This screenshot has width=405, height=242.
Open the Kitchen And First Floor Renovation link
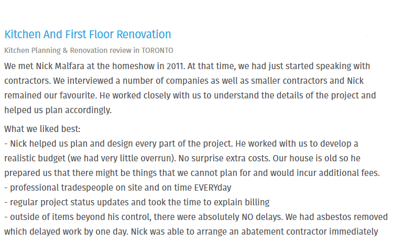tap(87, 35)
